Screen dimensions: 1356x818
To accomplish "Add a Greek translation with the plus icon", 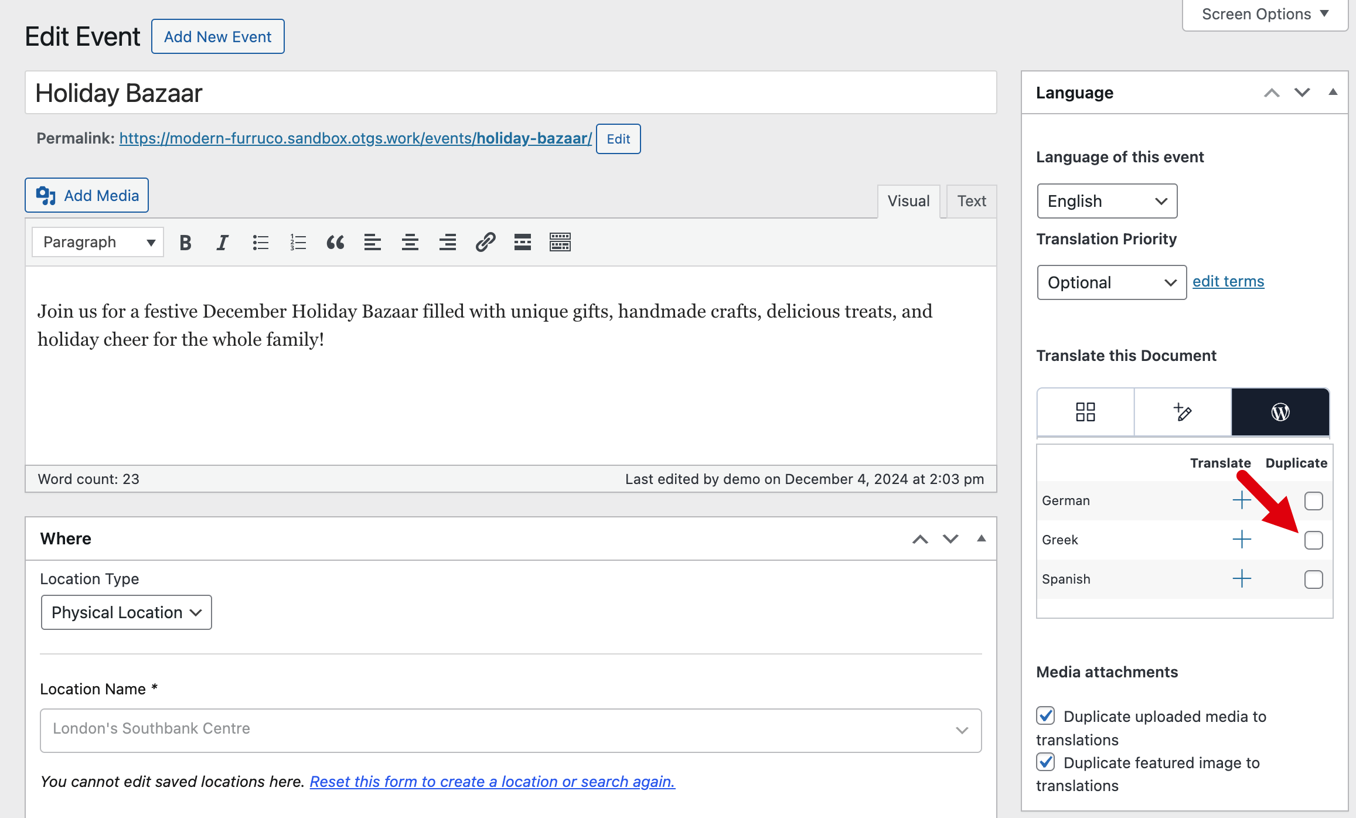I will (1241, 540).
